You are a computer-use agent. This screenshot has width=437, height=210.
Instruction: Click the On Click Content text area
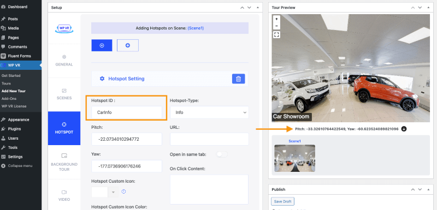point(209,189)
